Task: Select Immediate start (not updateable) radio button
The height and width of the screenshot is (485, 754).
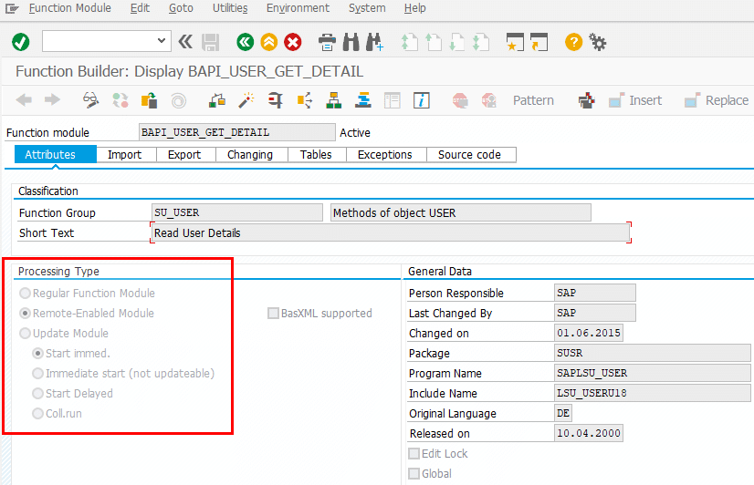Action: coord(37,373)
